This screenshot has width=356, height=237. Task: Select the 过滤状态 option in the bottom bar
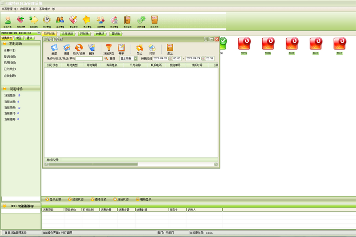(x=76, y=199)
